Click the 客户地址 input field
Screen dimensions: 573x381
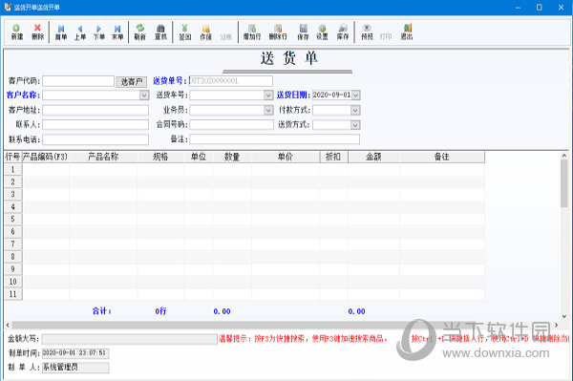[95, 110]
